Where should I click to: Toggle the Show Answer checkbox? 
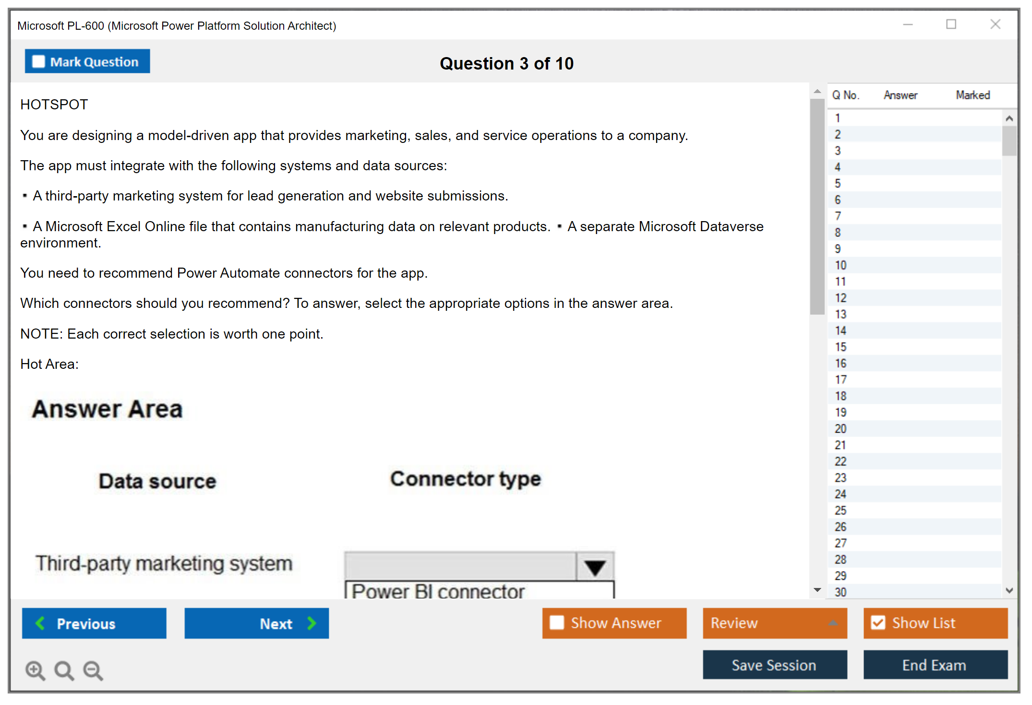[x=557, y=623]
